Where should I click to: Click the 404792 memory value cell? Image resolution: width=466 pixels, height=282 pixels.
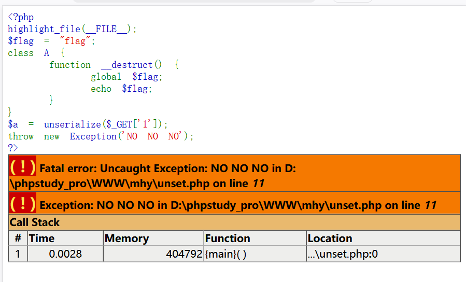[x=184, y=254]
